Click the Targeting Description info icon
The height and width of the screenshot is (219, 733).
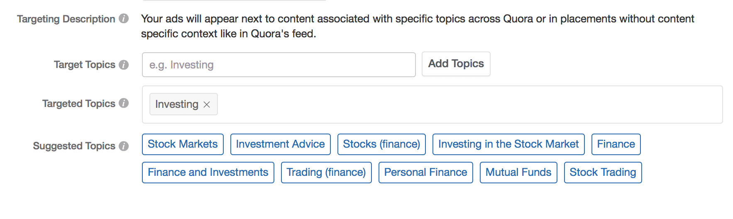click(124, 19)
